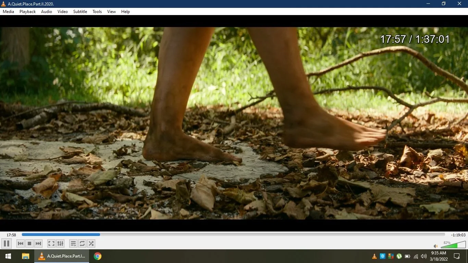
Task: Click the VLC cone in system tray
Action: click(x=374, y=256)
